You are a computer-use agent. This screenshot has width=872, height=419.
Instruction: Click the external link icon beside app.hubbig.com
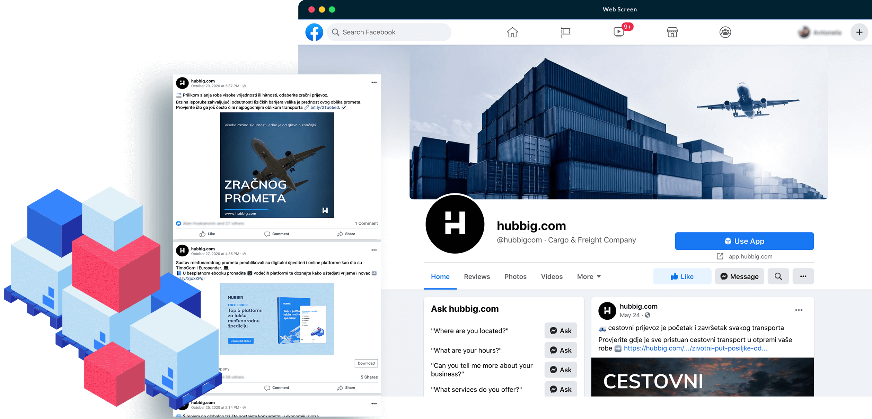pos(720,256)
